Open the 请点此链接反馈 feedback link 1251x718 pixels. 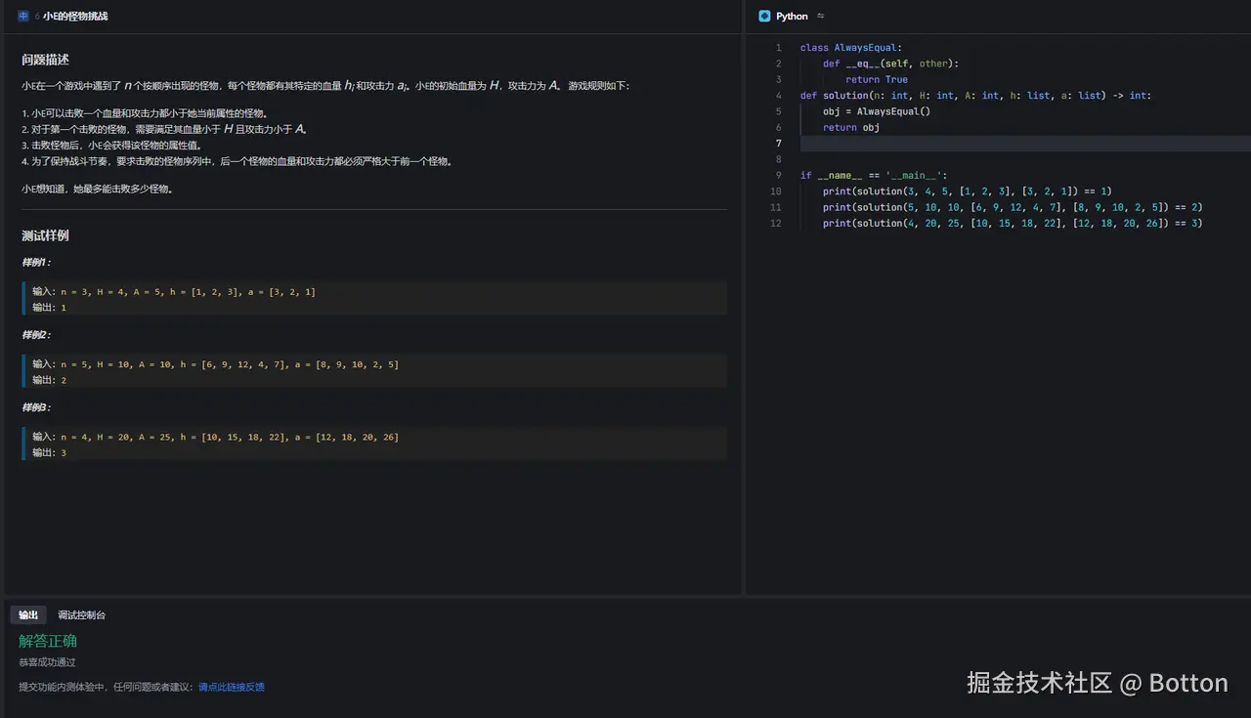(231, 687)
